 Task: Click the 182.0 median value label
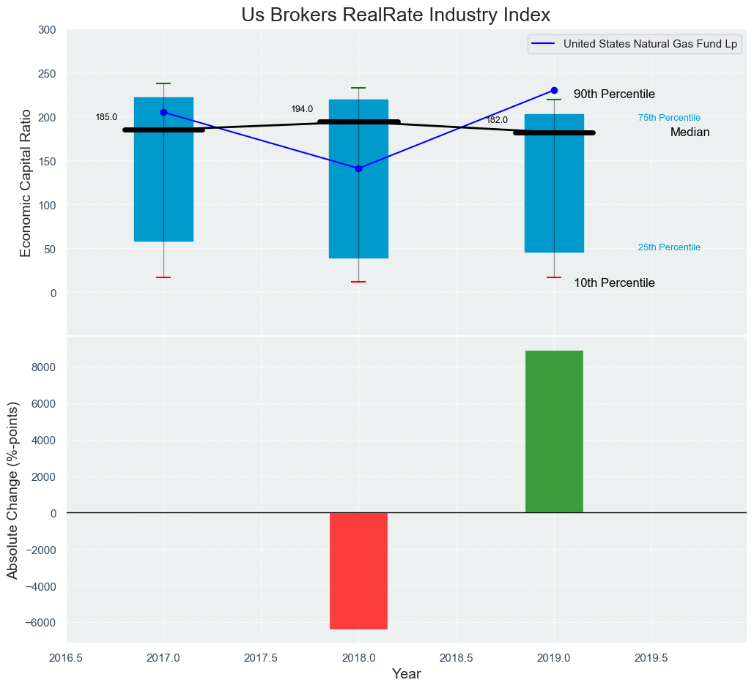coord(497,120)
